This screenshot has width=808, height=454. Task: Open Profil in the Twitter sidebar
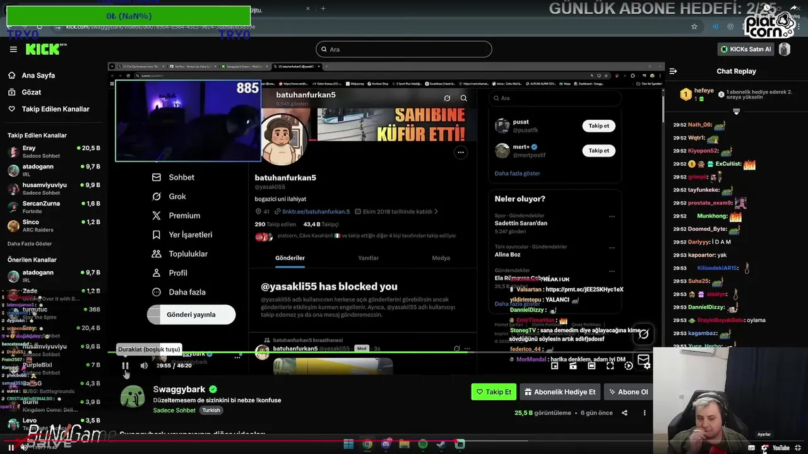[169, 273]
